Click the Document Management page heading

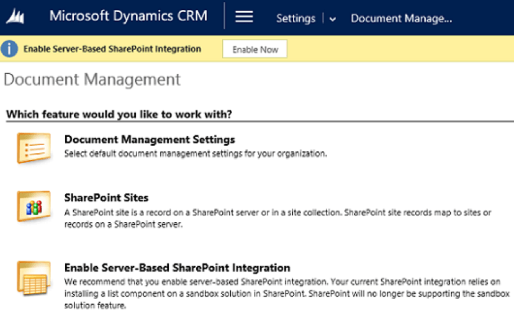coord(92,79)
